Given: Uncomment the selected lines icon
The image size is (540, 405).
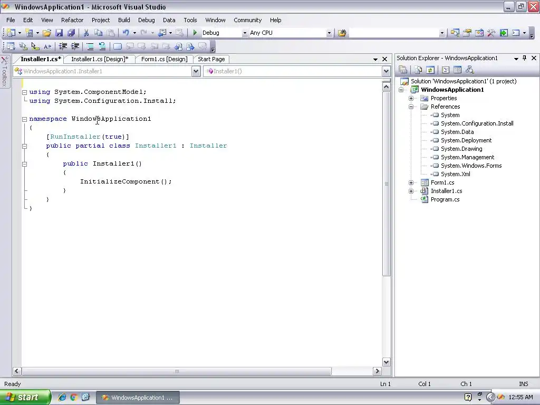Looking at the screenshot, I should click(x=102, y=46).
